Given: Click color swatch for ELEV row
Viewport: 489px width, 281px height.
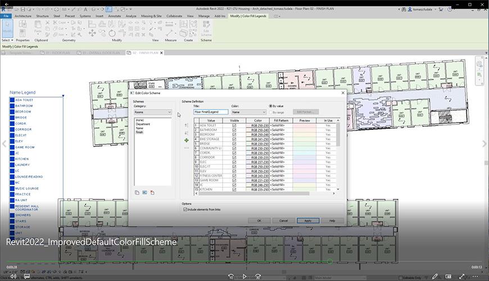Looking at the screenshot, I should click(x=257, y=171).
